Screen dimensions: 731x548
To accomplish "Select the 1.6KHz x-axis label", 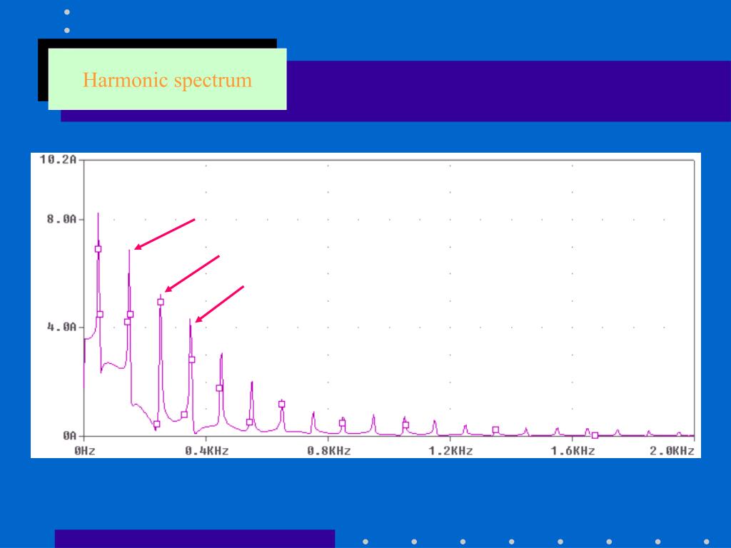I will pos(573,451).
